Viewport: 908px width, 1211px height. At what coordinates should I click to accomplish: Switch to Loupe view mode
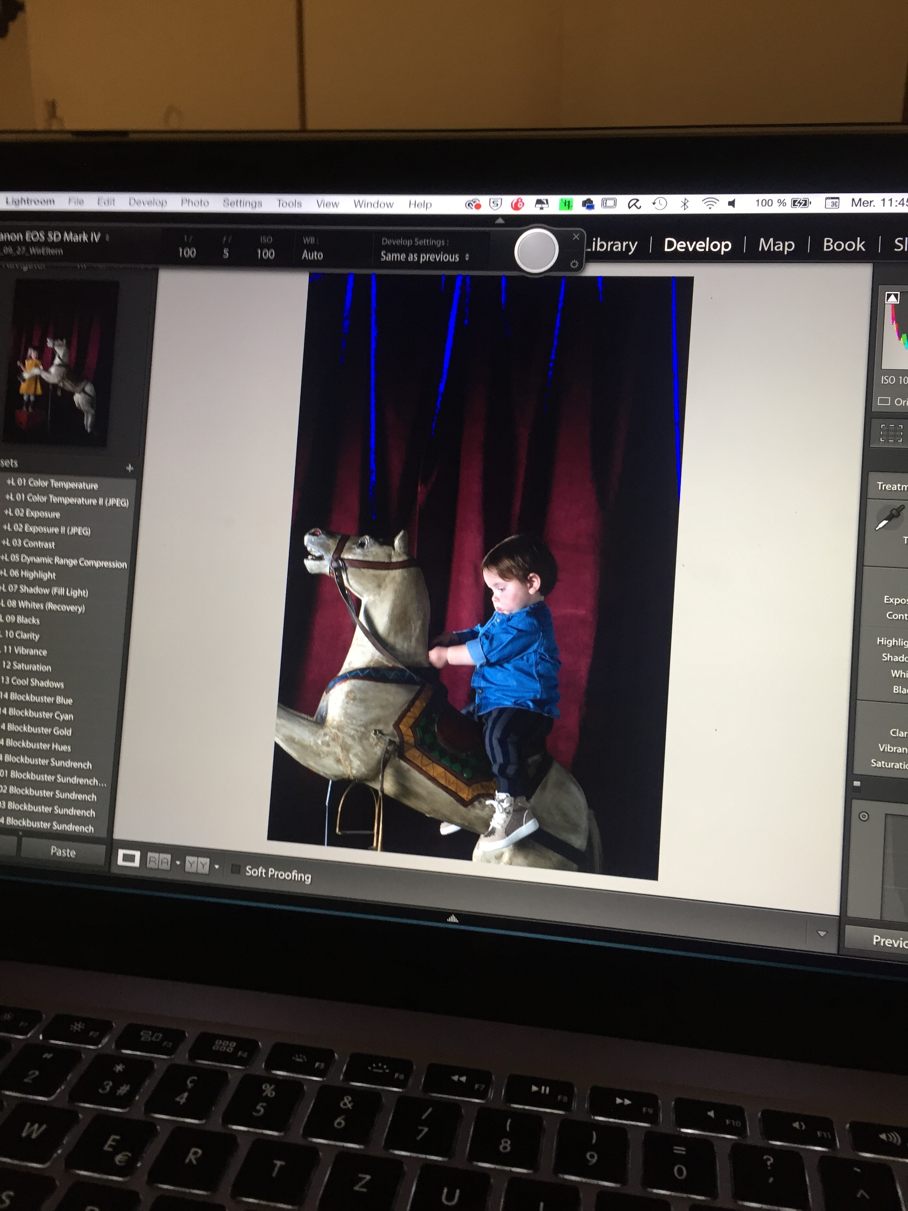129,859
